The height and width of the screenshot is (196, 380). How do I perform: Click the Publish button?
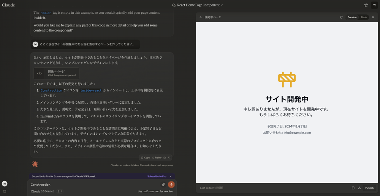[369, 188]
